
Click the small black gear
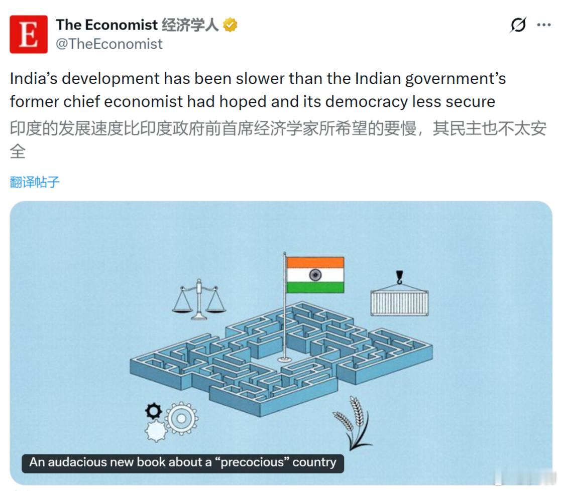point(153,411)
